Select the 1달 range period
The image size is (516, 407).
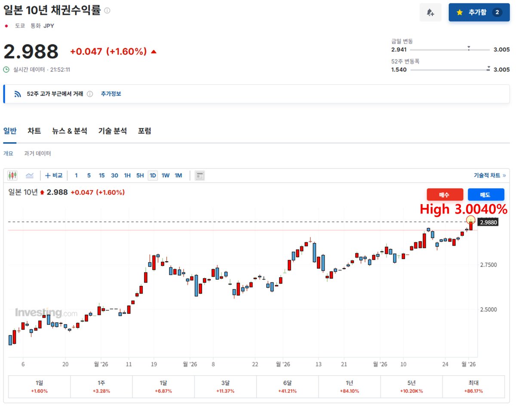tap(163, 387)
